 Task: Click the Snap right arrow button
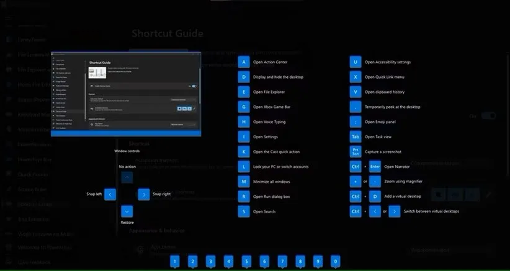[x=144, y=195]
